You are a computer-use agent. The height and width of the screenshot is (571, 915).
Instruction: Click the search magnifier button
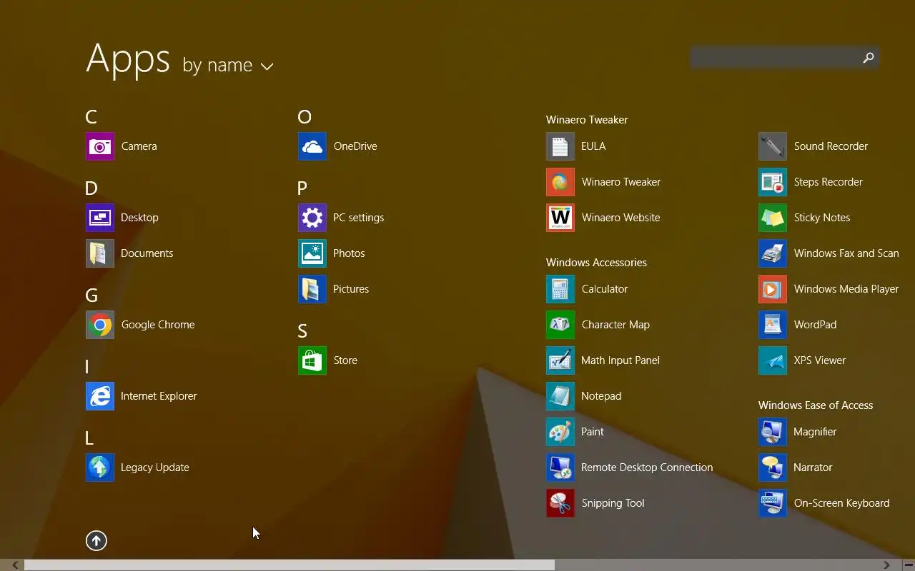point(869,58)
